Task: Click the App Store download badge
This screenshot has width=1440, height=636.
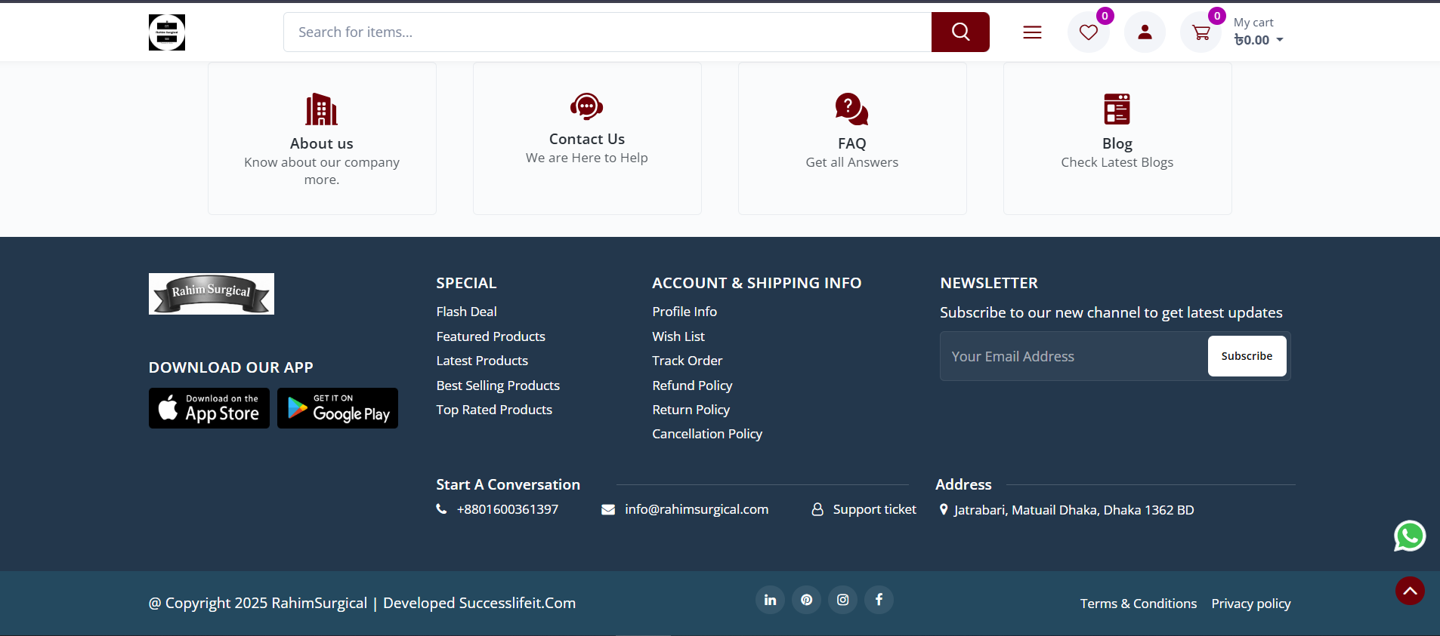Action: pos(209,408)
